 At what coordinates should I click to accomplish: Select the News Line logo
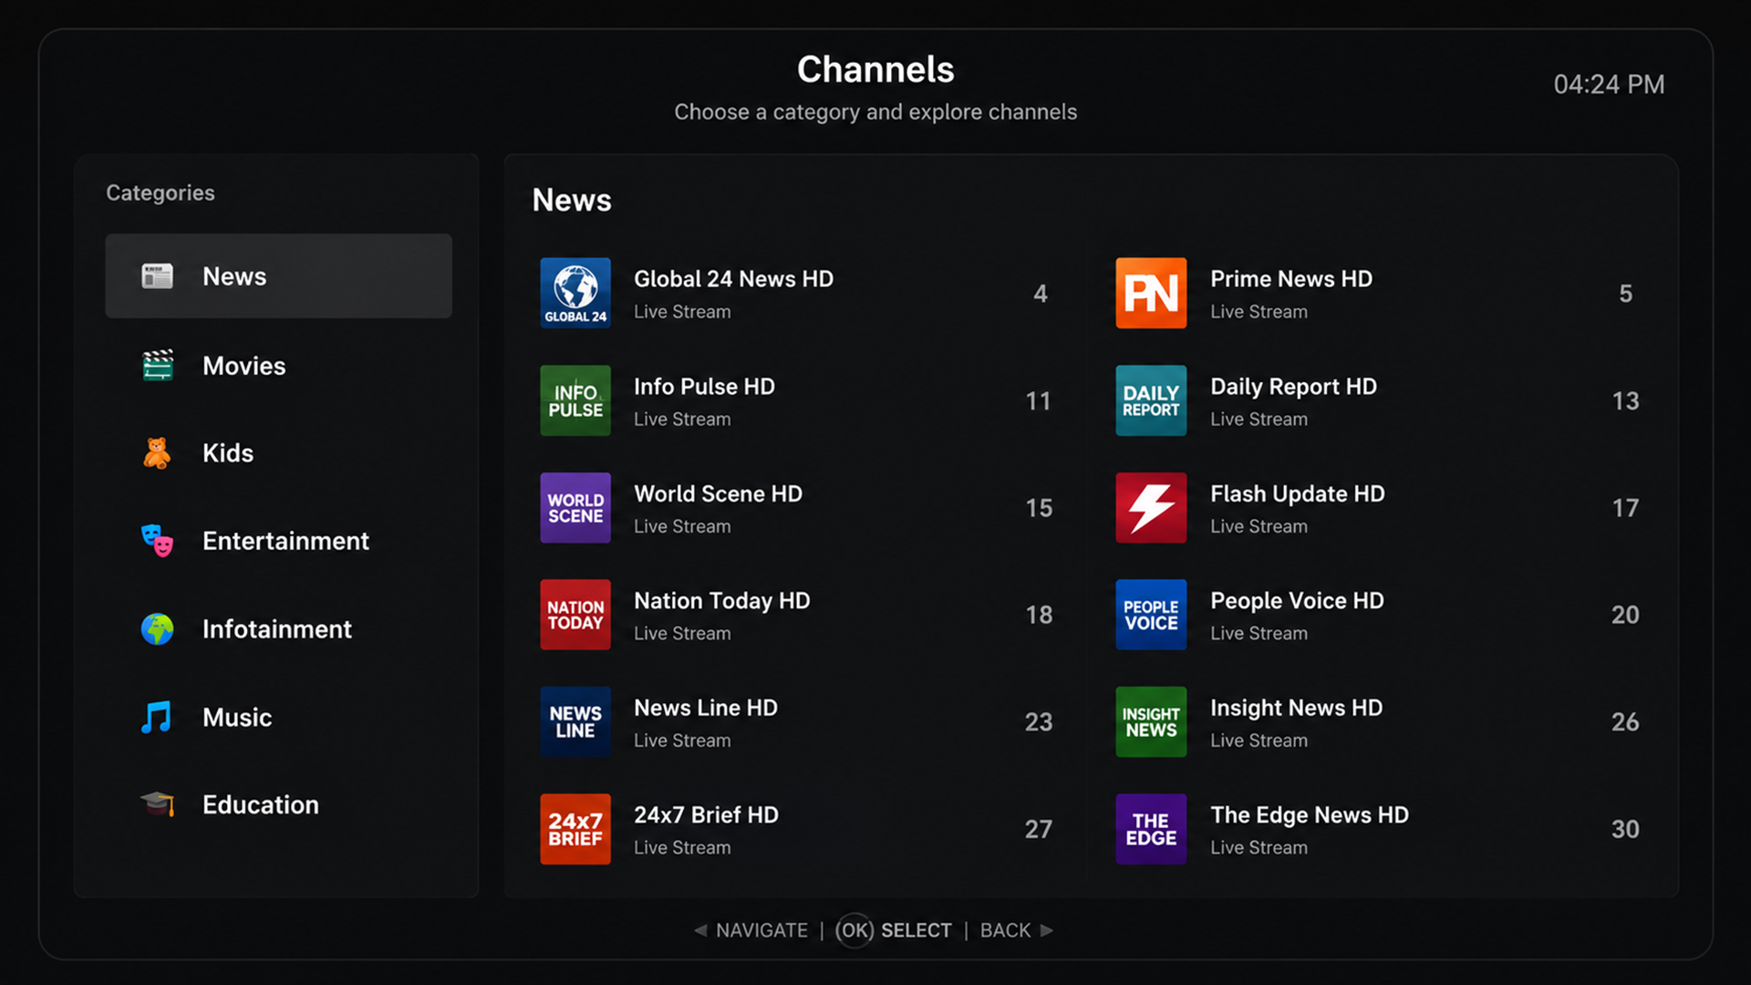pos(575,721)
